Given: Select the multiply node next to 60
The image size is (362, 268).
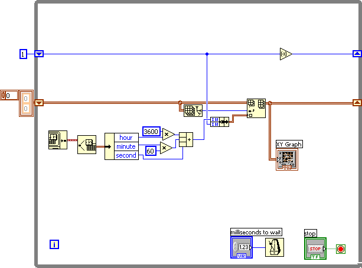Looking at the screenshot, I should coord(166,148).
